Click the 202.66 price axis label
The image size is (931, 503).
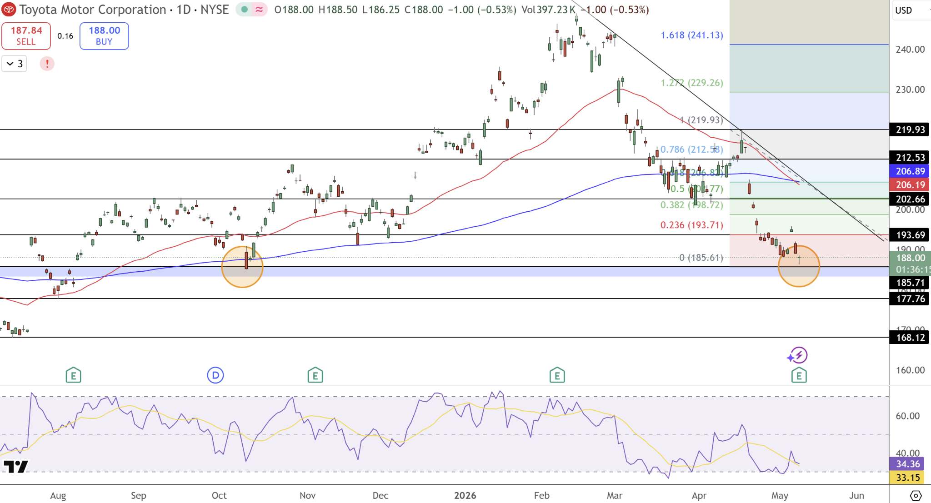(x=910, y=199)
